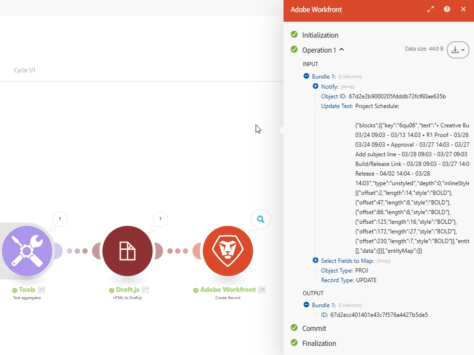Screen dimensions: 474x355
Task: Click the Adobe Workfront panel title
Action: coord(316,10)
